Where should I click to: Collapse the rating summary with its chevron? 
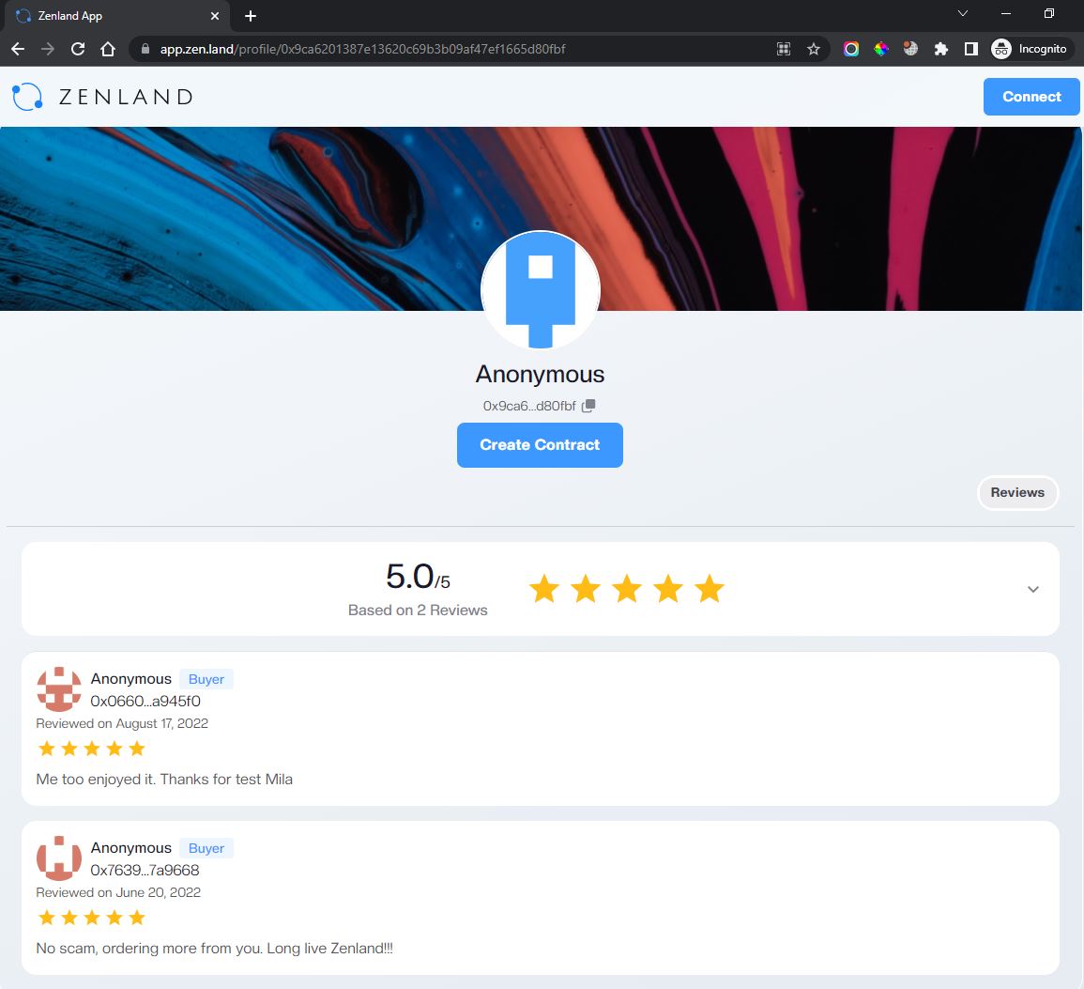pyautogui.click(x=1032, y=589)
